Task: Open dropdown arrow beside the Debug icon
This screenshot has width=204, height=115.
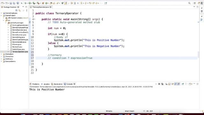Action: (27, 3)
